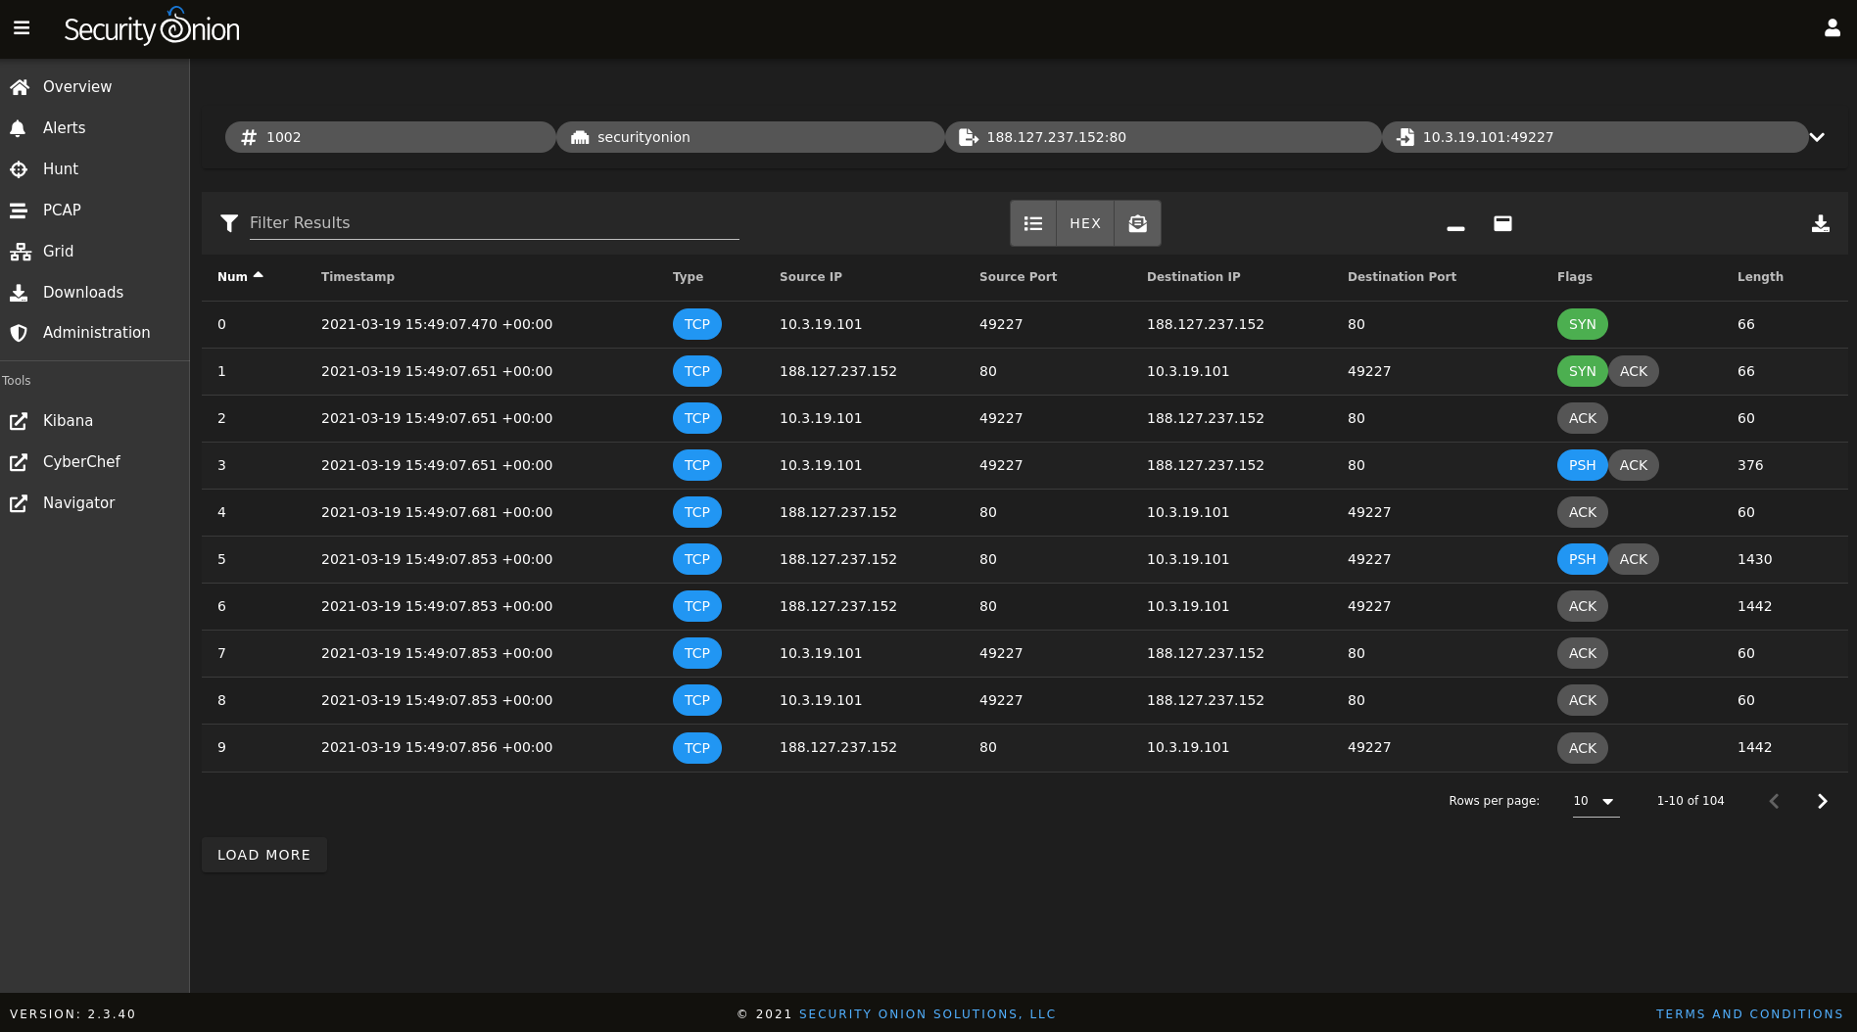Go to next page of results
The height and width of the screenshot is (1032, 1857).
click(1822, 801)
